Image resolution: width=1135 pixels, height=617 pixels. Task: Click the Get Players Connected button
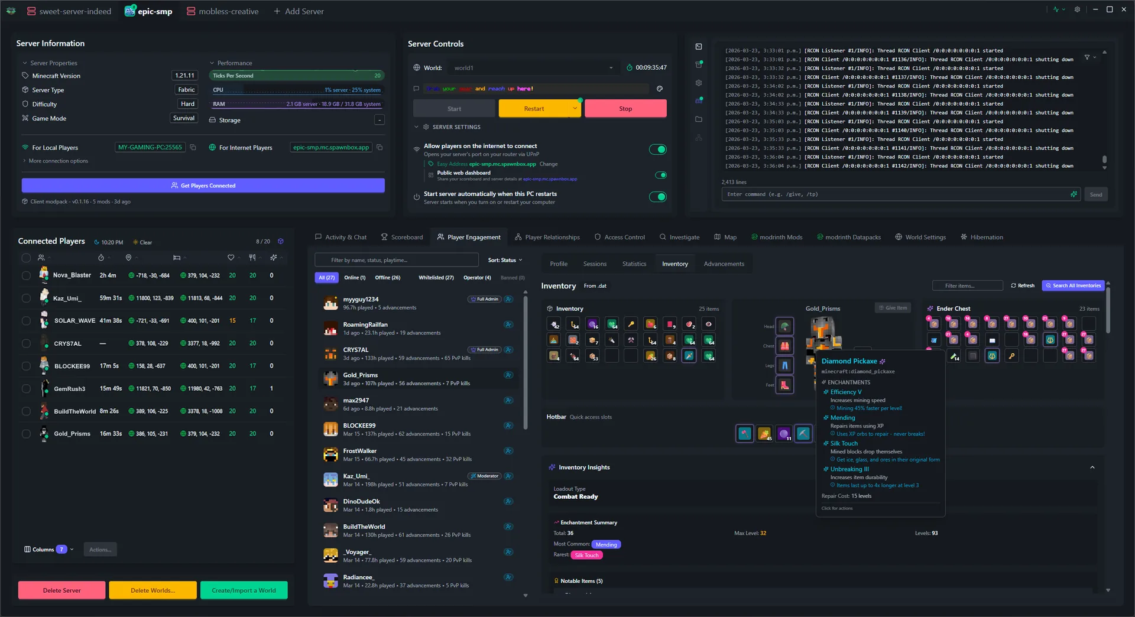(203, 185)
